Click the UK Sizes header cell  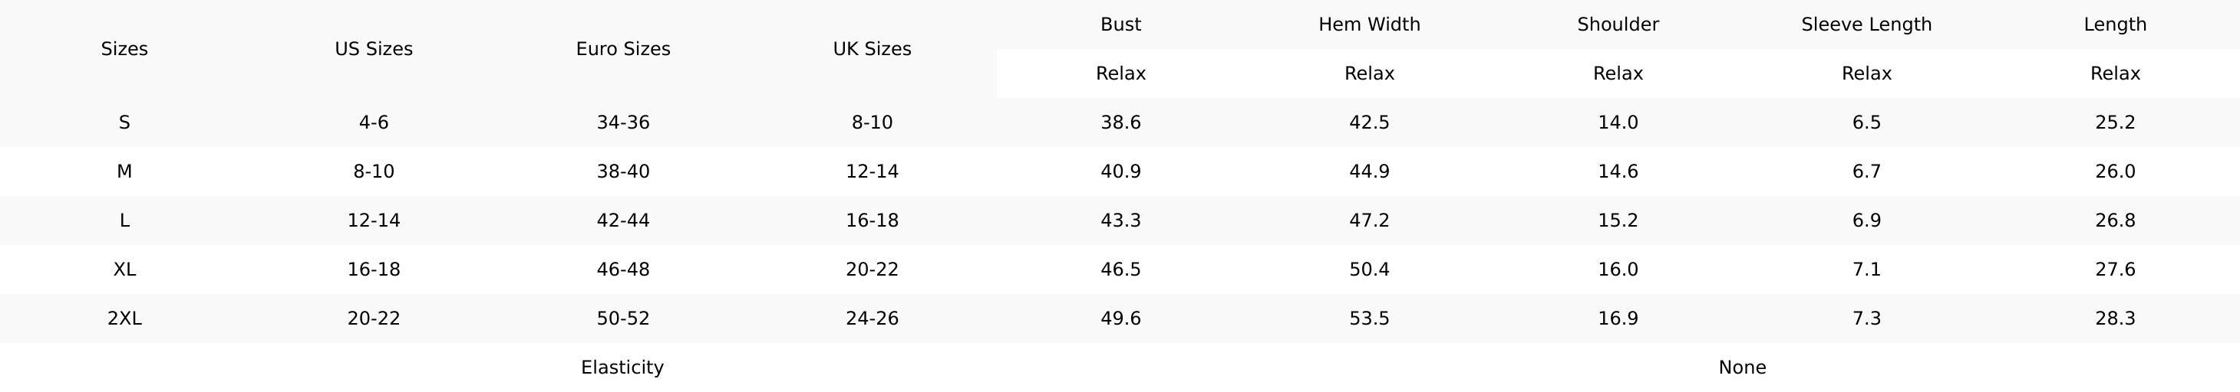[x=873, y=50]
